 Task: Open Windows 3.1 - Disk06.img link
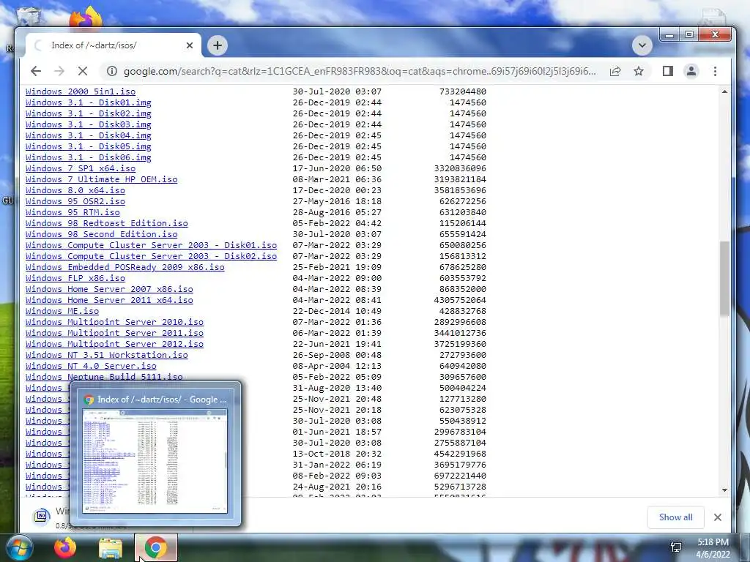pos(89,157)
